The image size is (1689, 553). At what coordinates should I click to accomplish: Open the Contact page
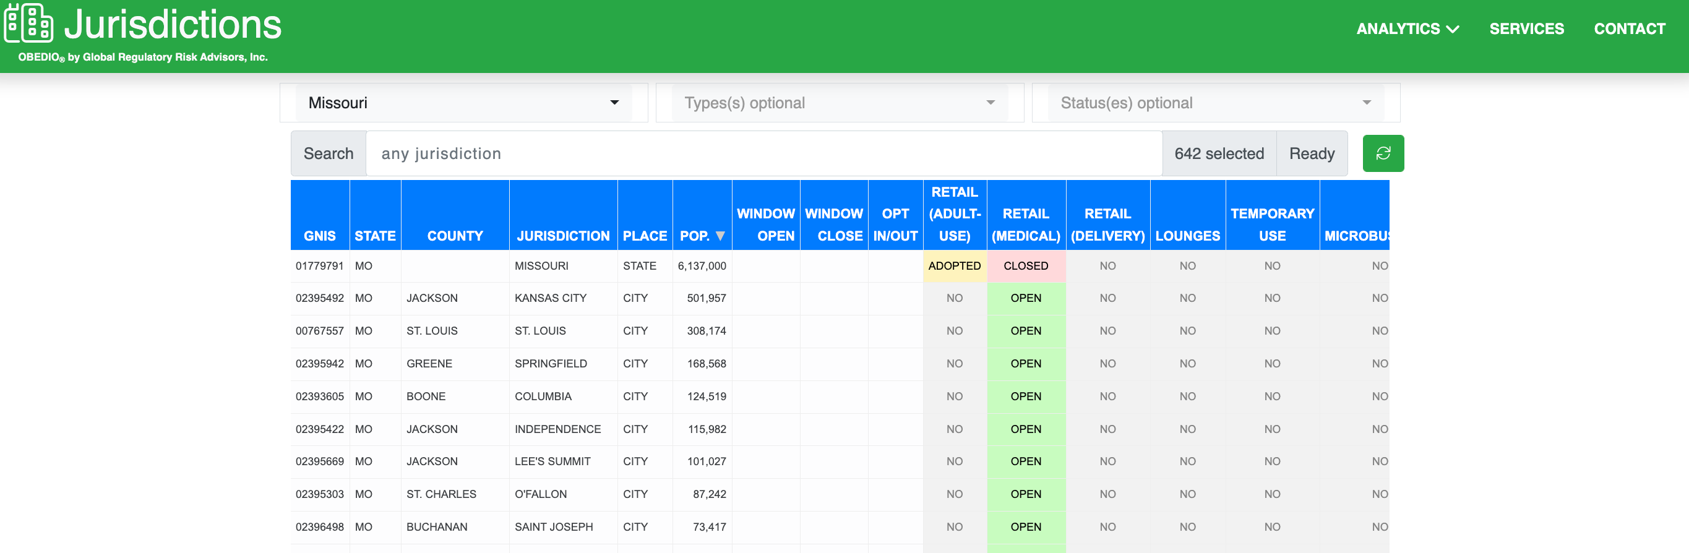point(1630,29)
